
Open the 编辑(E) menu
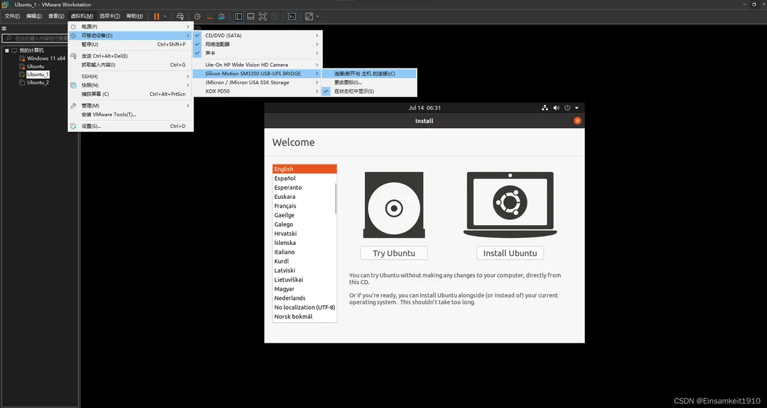tap(34, 16)
